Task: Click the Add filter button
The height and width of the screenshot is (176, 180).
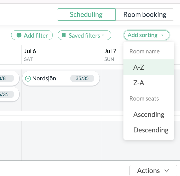Action: coord(32,35)
